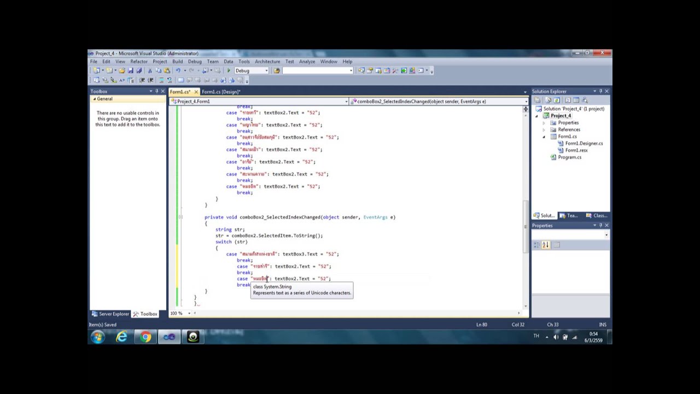Screen dimensions: 700x394
Task: Click the New Project toolbar icon
Action: point(96,71)
